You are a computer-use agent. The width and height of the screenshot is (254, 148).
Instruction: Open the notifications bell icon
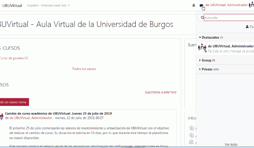[194, 5]
